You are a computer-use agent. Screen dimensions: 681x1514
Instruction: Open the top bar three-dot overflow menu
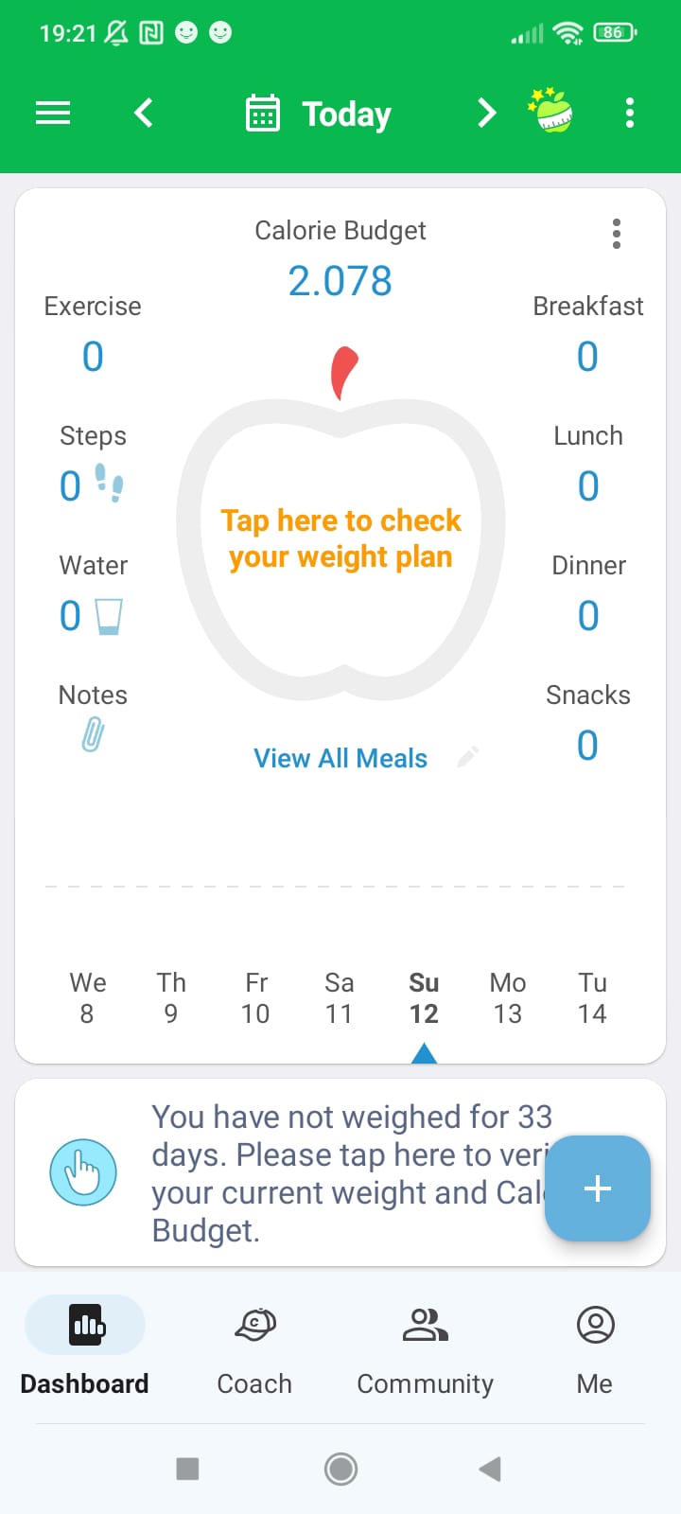630,114
